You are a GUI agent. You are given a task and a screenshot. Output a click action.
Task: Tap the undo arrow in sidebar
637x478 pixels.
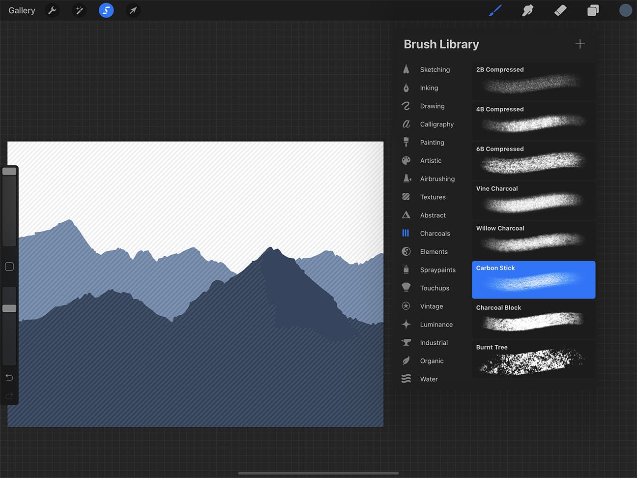[9, 377]
